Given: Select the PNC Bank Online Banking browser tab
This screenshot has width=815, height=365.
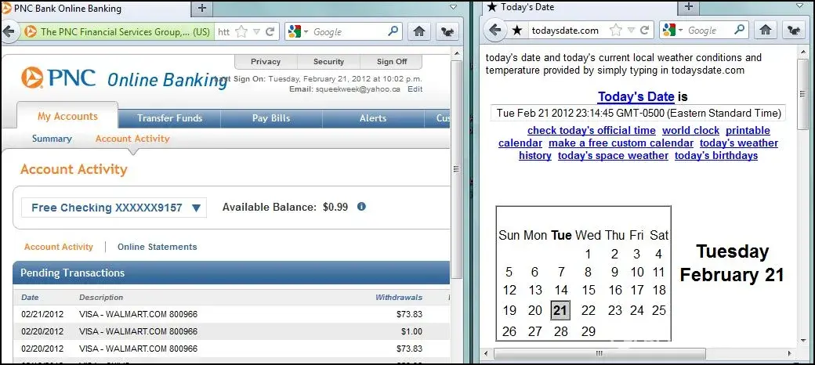Looking at the screenshot, I should click(95, 9).
